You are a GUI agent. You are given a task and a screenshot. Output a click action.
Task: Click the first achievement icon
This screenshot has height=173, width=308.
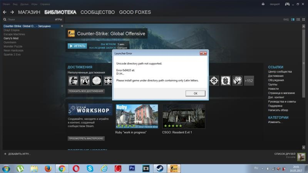pos(73,81)
